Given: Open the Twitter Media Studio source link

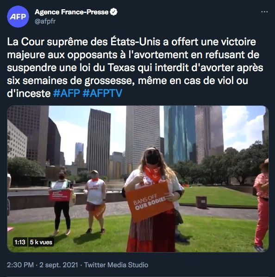Looking at the screenshot, I should pos(116,265).
